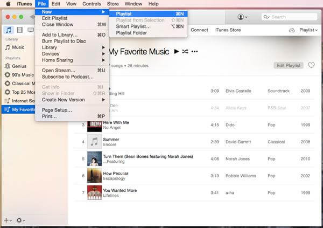Select My Favorite Music in the sidebar
Image resolution: width=323 pixels, height=228 pixels.
coord(18,109)
